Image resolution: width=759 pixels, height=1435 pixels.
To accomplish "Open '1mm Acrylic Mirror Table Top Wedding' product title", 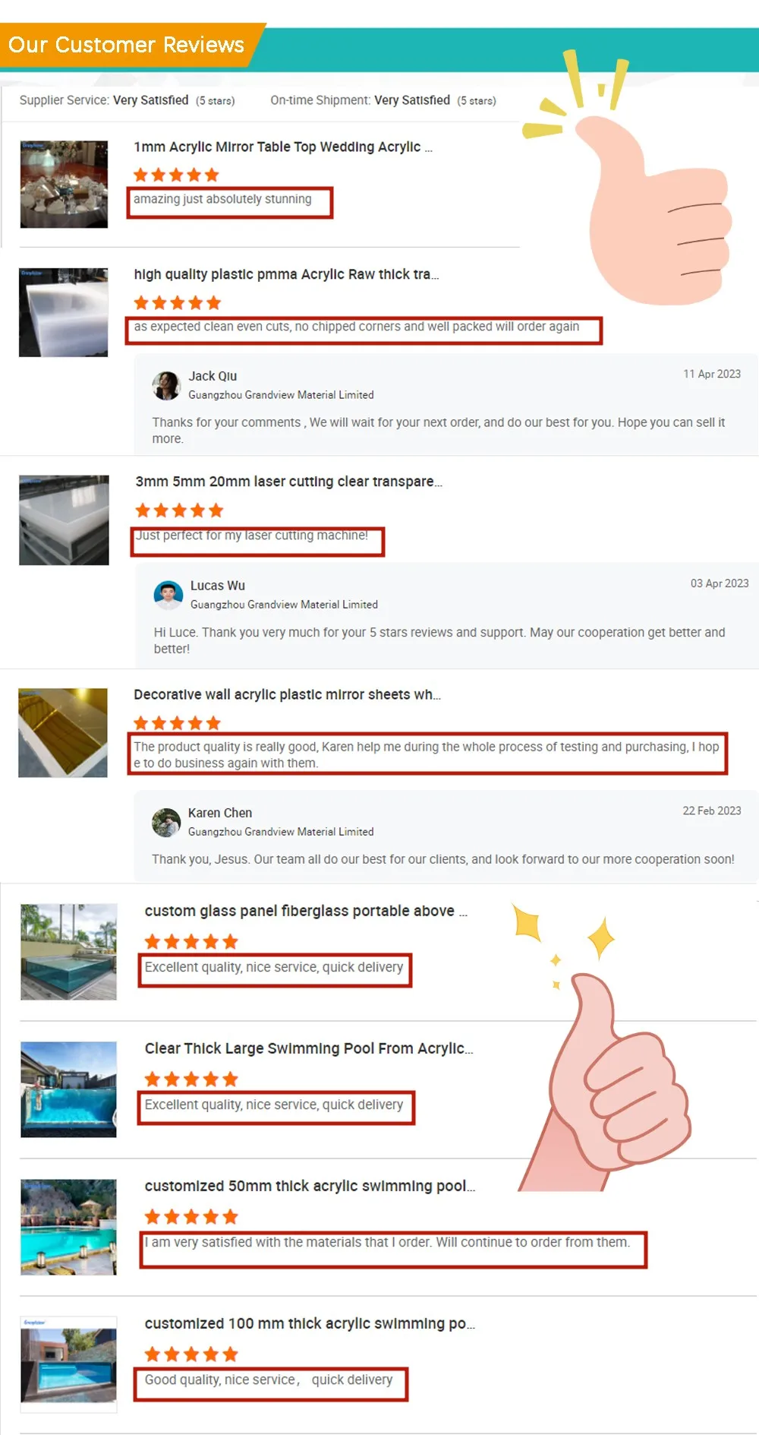I will [283, 147].
